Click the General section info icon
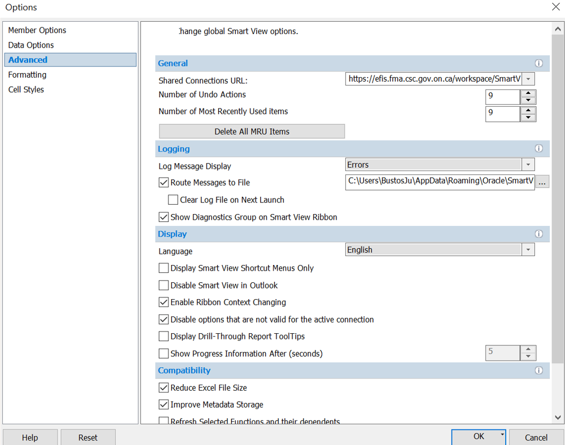This screenshot has height=445, width=565. pos(539,64)
